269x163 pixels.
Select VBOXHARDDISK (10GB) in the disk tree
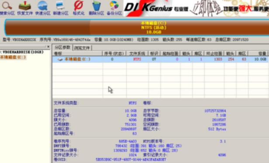[22, 52]
